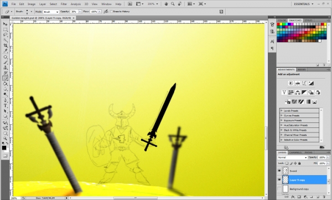Switch to the Channels tab
Viewport: 332px width, 200px height.
295,152
